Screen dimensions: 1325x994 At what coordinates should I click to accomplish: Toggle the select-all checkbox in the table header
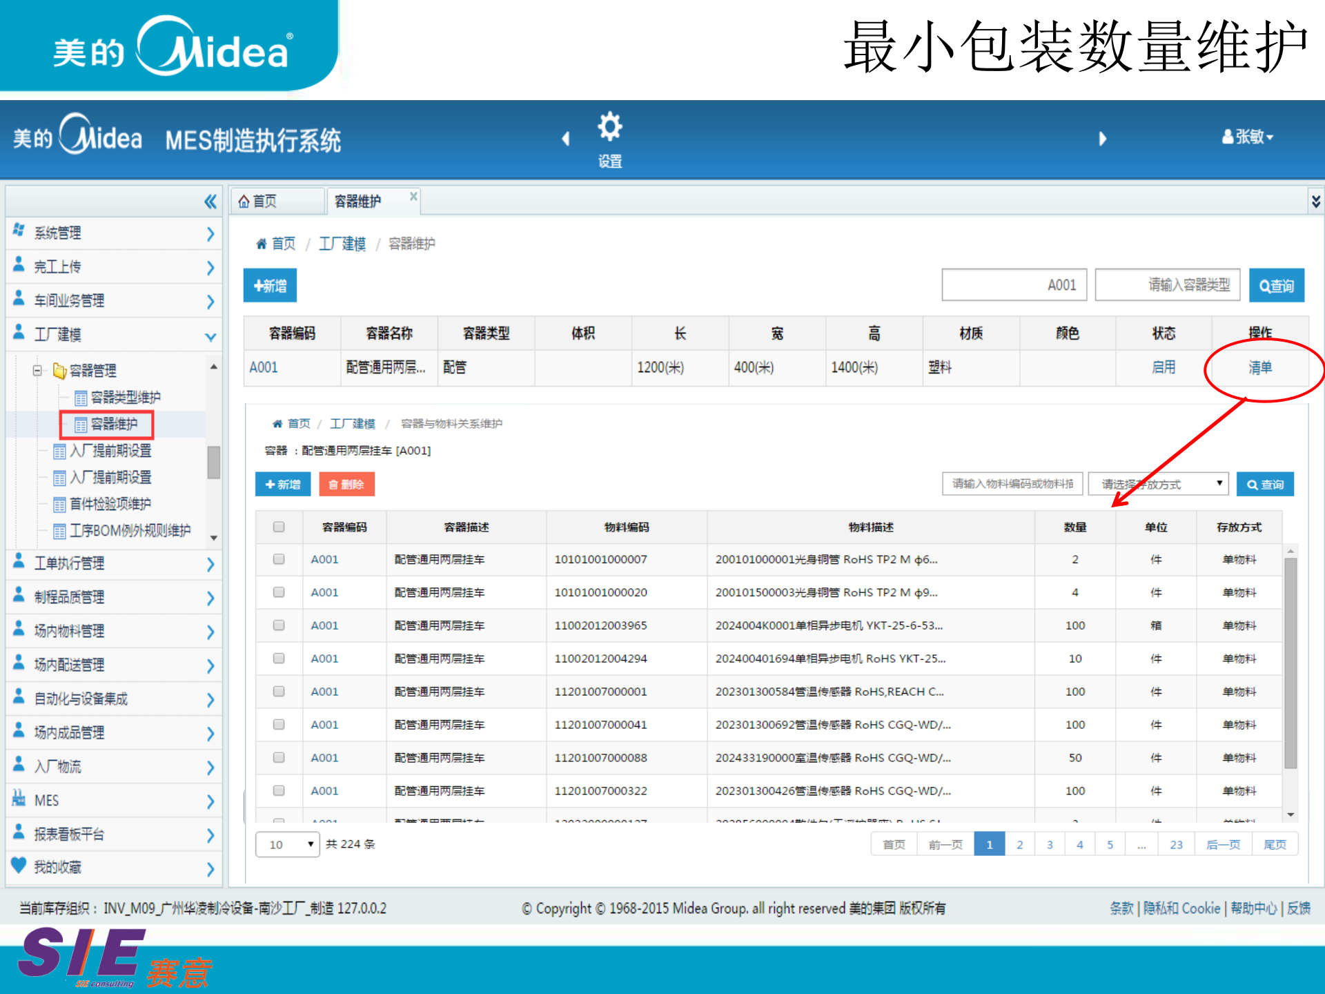point(279,527)
